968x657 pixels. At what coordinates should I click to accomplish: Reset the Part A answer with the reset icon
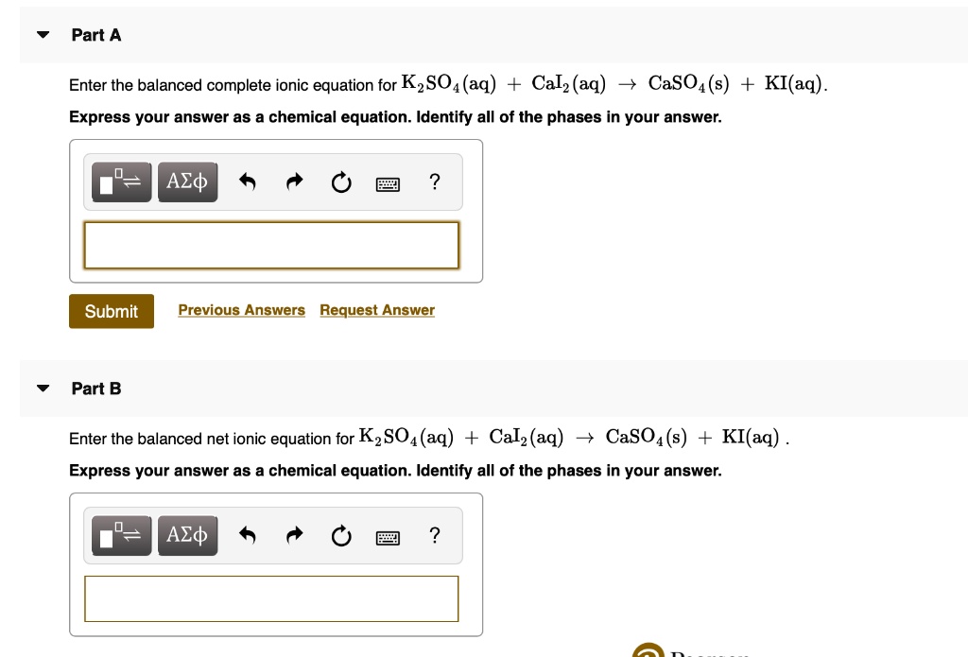tap(341, 182)
